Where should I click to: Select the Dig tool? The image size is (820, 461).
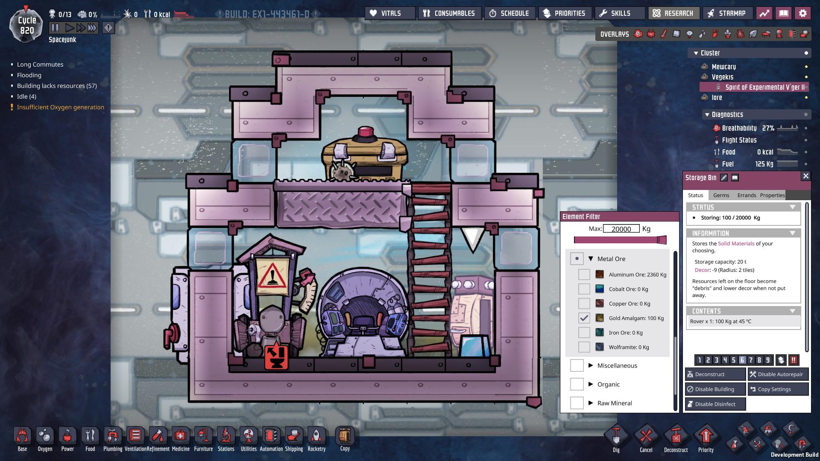pos(616,438)
